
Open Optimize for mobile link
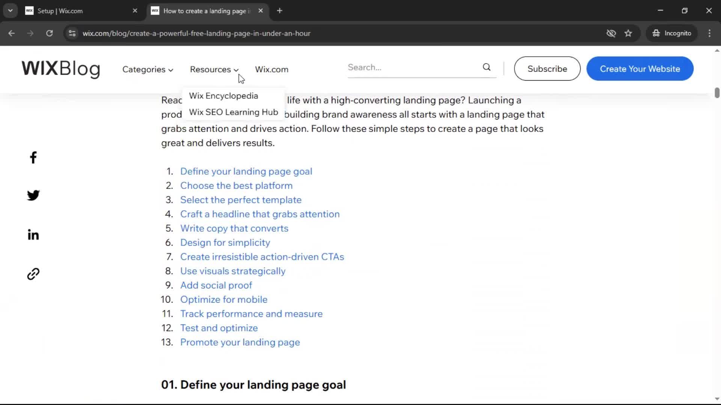tap(224, 300)
